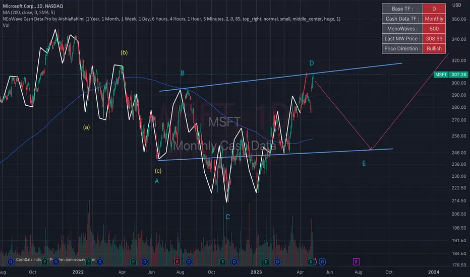The height and width of the screenshot is (277, 470).
Task: Open the dividend marker beside CashData text
Action: (x=11, y=262)
